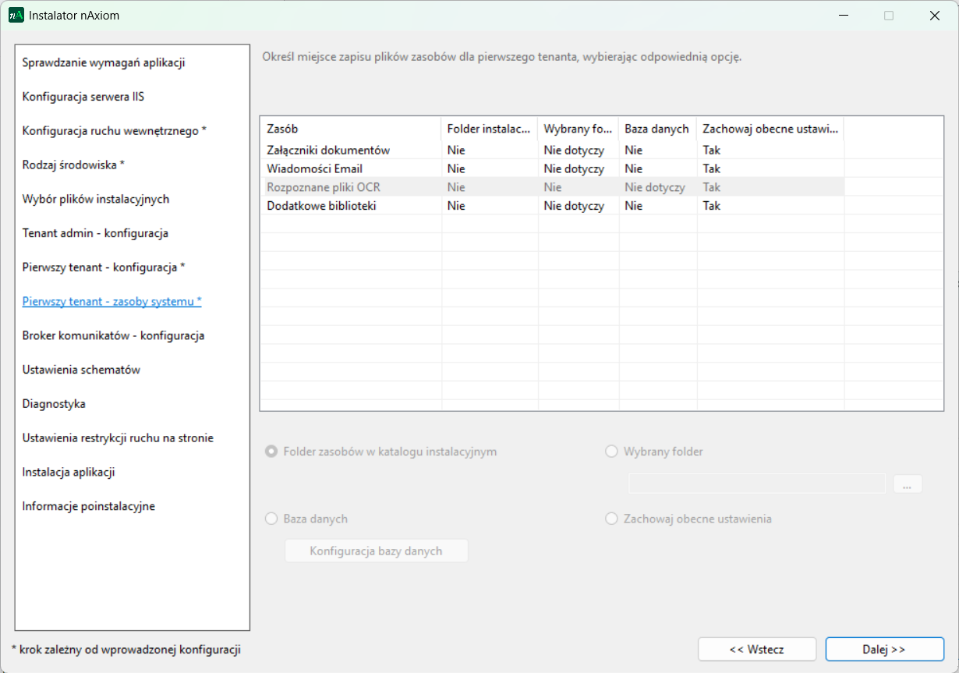Select the 'Wybrany folder' radio option
959x673 pixels.
click(x=611, y=452)
